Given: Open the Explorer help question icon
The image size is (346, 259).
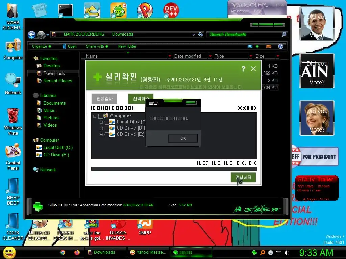Looking at the screenshot, I should click(x=281, y=46).
